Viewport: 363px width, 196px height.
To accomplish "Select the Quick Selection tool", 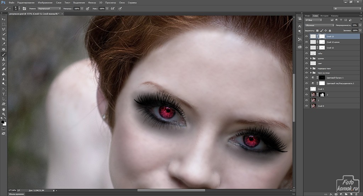I will [4, 34].
